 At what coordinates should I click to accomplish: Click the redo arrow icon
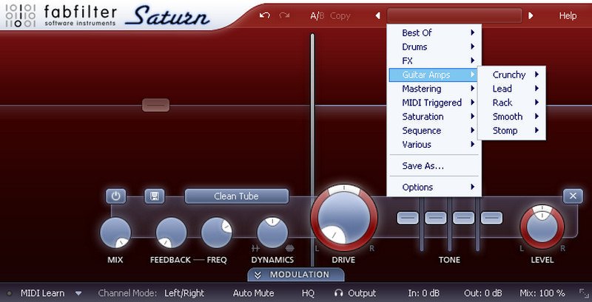pos(284,16)
